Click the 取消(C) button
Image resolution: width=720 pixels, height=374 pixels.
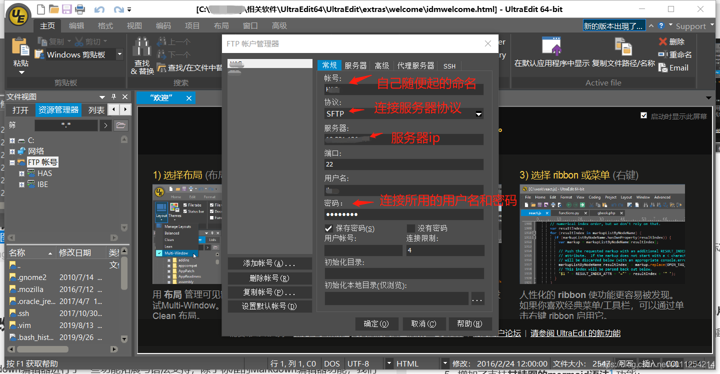[x=423, y=323]
